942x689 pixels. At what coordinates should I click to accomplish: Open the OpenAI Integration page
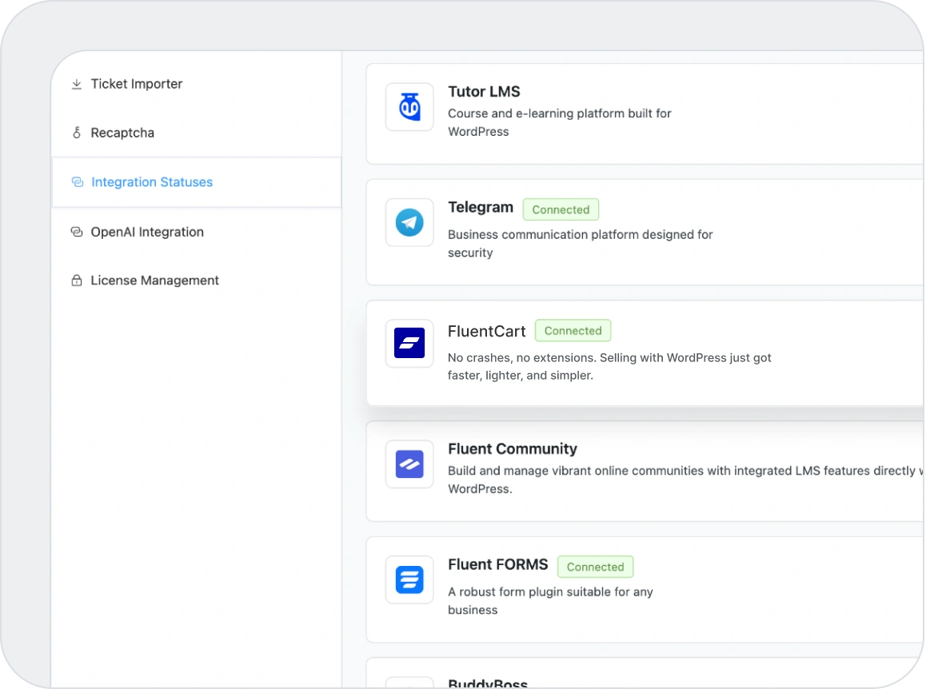(147, 232)
